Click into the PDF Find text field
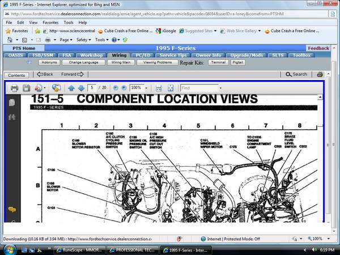Screen dimensions: 340x255 point(199,88)
